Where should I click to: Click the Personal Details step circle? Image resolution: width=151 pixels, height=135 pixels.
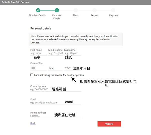[x=57, y=10]
